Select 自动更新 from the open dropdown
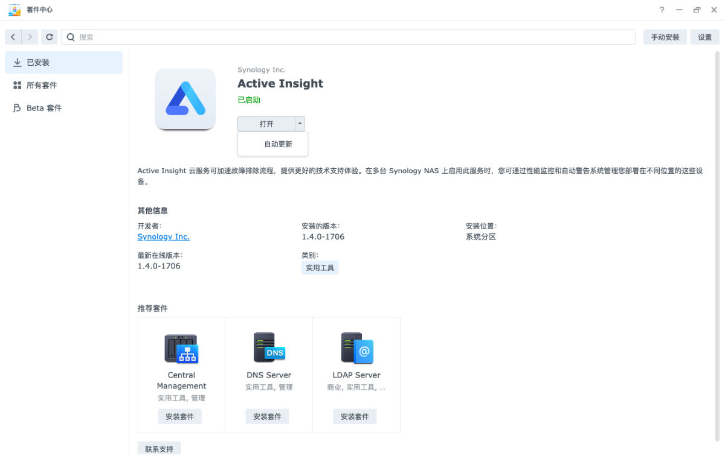725x456 pixels. point(278,144)
